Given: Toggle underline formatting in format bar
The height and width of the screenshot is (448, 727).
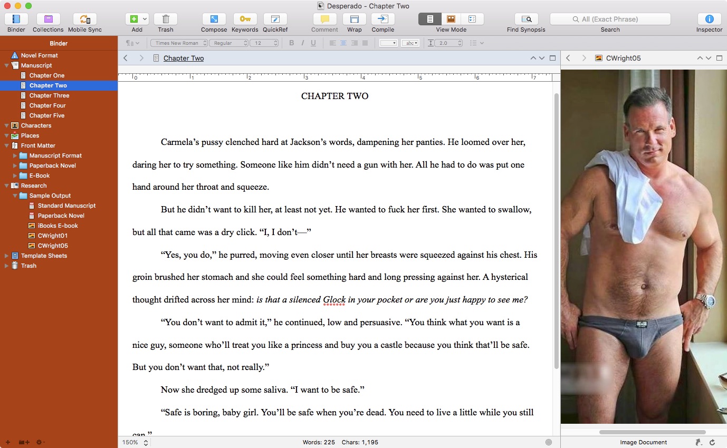Looking at the screenshot, I should point(313,43).
